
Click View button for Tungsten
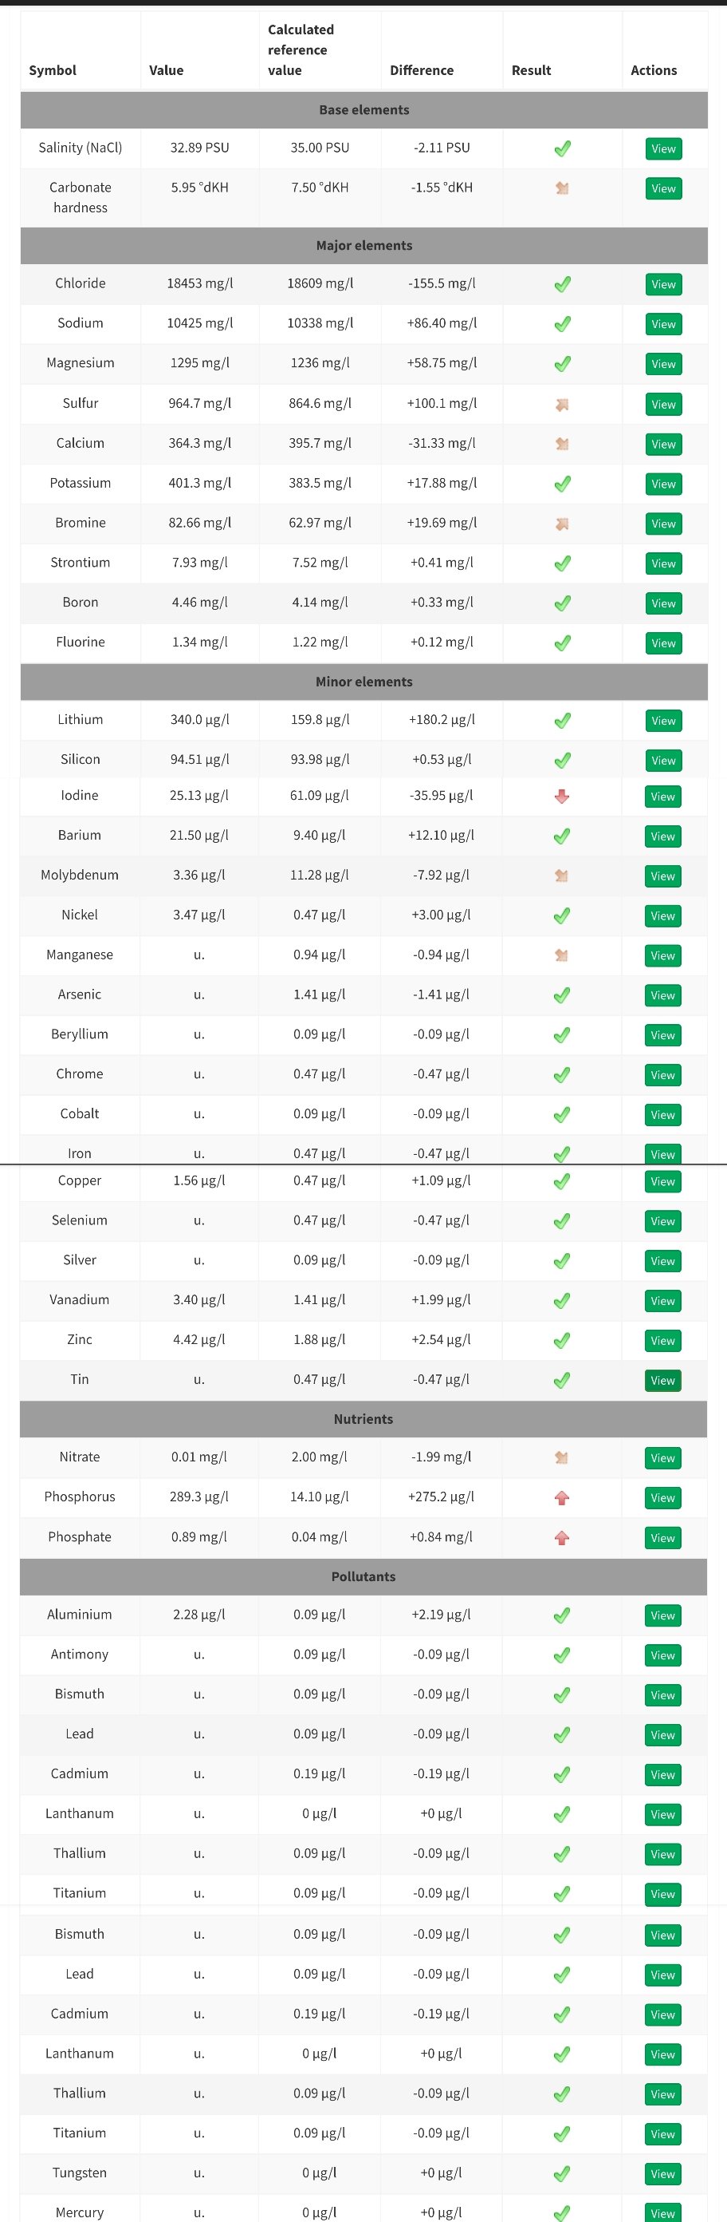click(662, 2173)
